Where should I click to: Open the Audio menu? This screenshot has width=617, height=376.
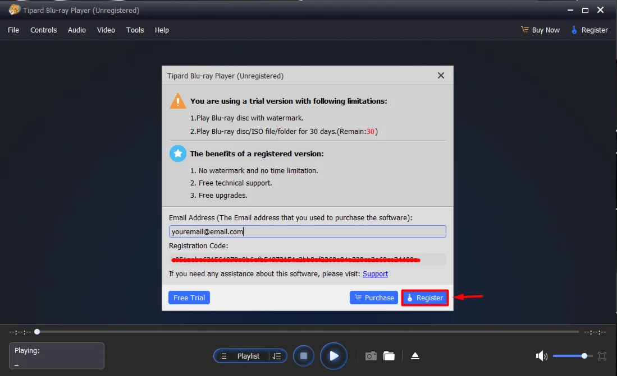click(x=77, y=30)
